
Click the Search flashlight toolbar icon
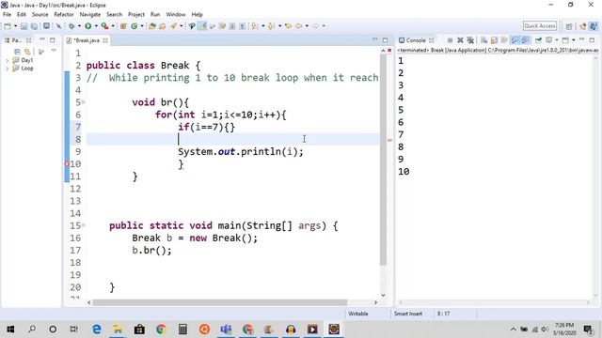click(x=173, y=26)
